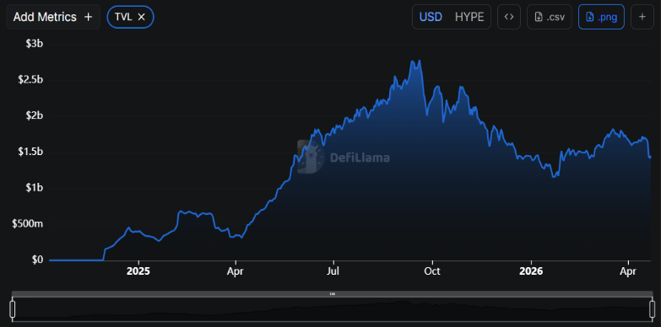Click the $2.5b y-axis label
The image size is (661, 327).
[x=30, y=80]
